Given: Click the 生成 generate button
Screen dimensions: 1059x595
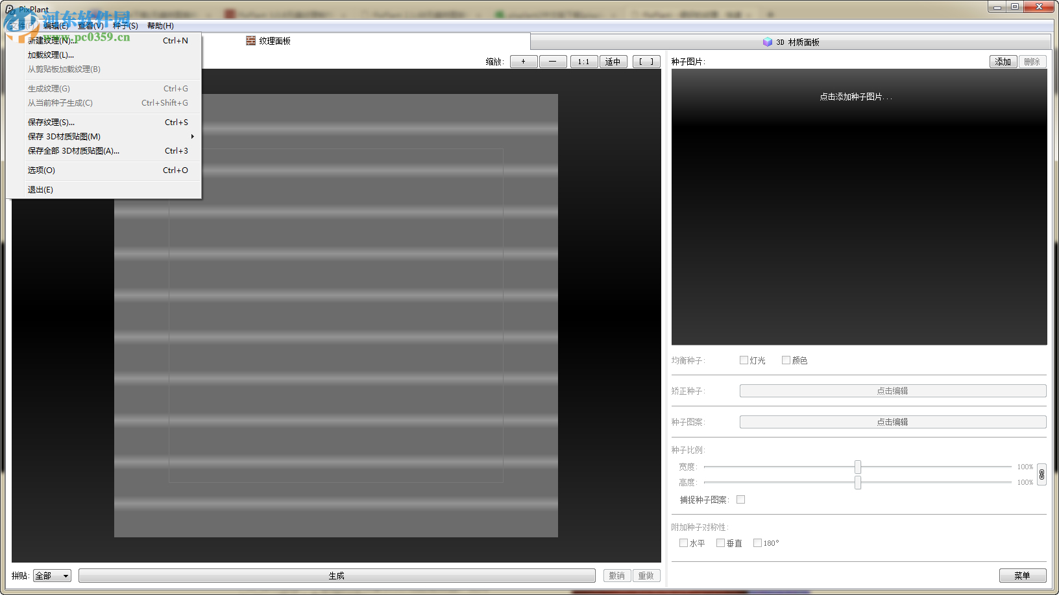Looking at the screenshot, I should coord(337,576).
